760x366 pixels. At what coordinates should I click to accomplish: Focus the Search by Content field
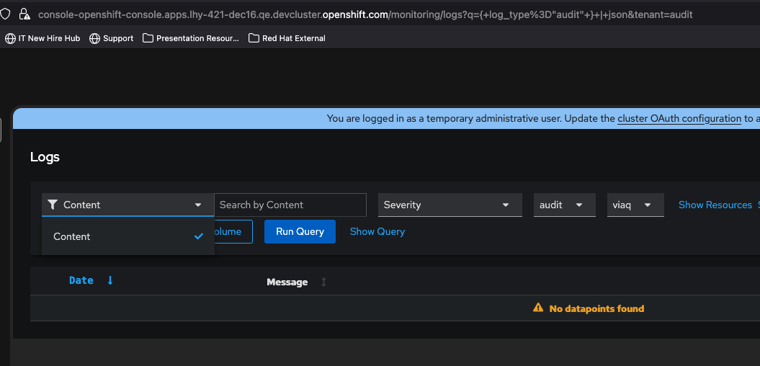pyautogui.click(x=290, y=205)
